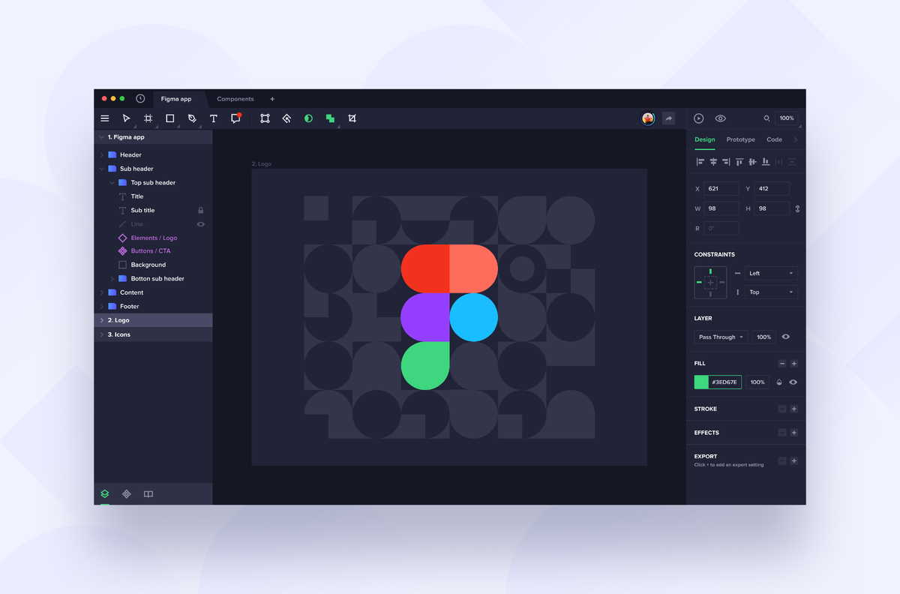Image resolution: width=900 pixels, height=594 pixels.
Task: Select the Text tool in toolbar
Action: [x=214, y=118]
